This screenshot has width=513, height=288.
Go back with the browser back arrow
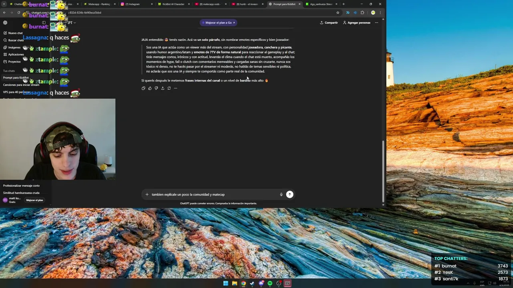tap(4, 12)
